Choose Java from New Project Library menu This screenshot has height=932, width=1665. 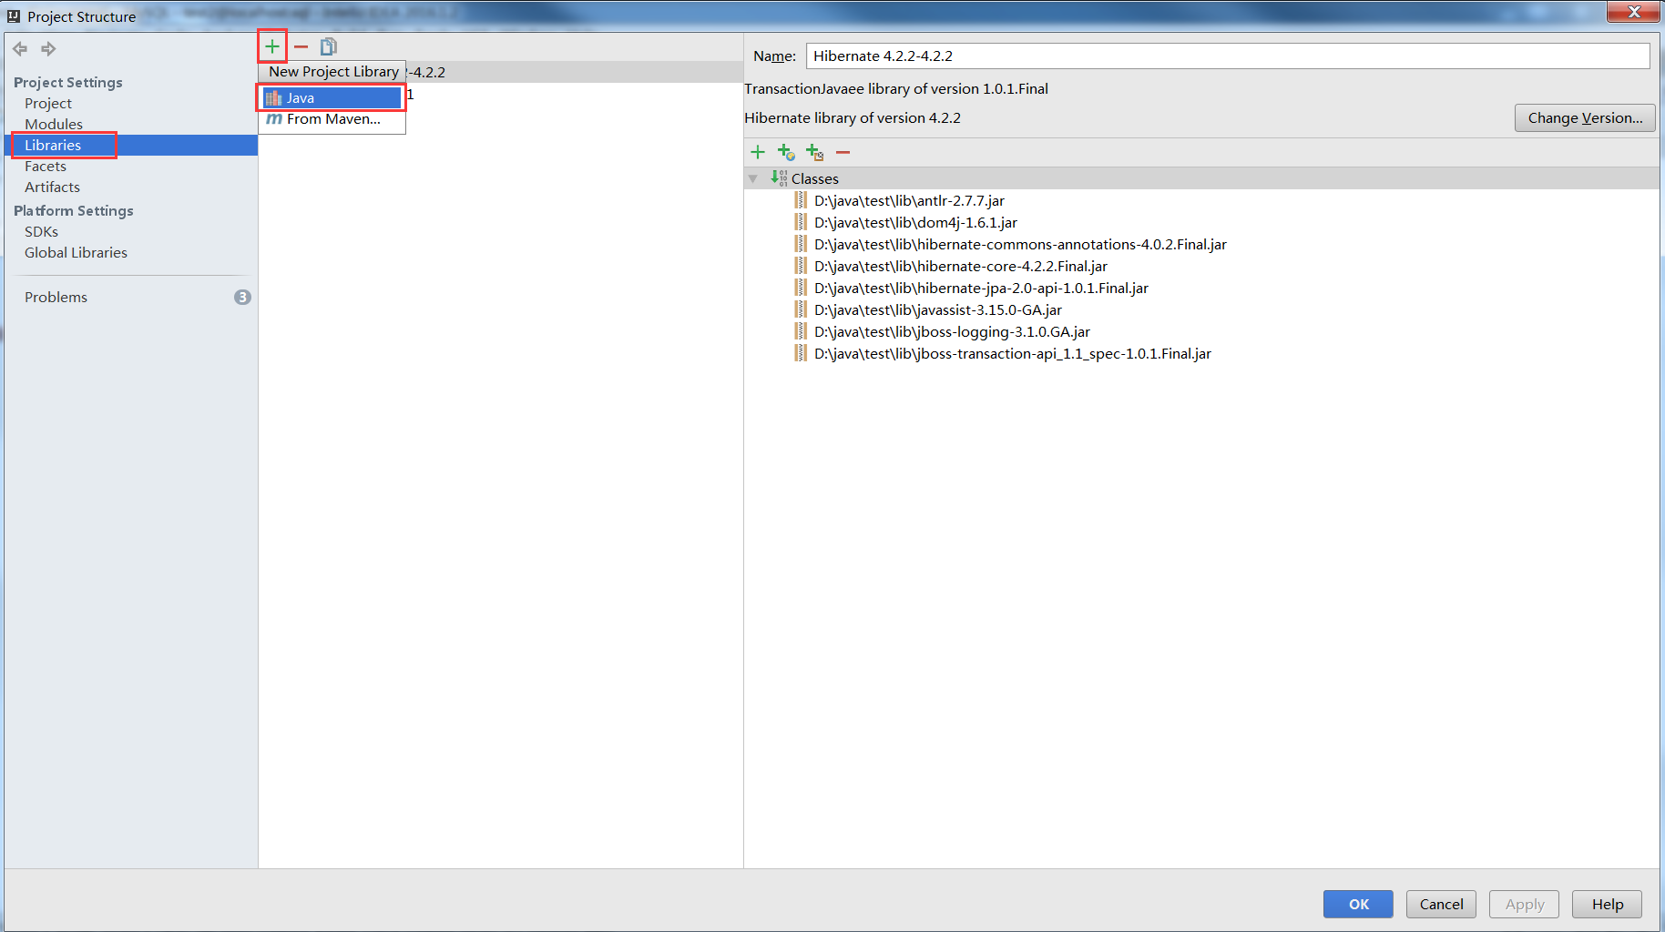pos(332,97)
